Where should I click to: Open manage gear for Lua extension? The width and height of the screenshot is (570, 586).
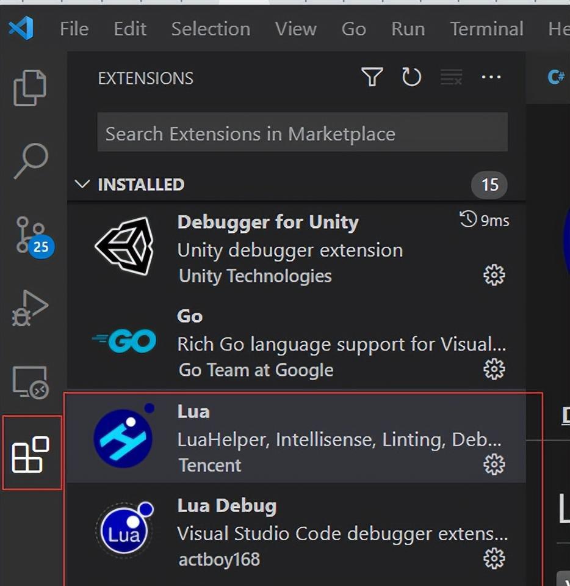tap(494, 464)
